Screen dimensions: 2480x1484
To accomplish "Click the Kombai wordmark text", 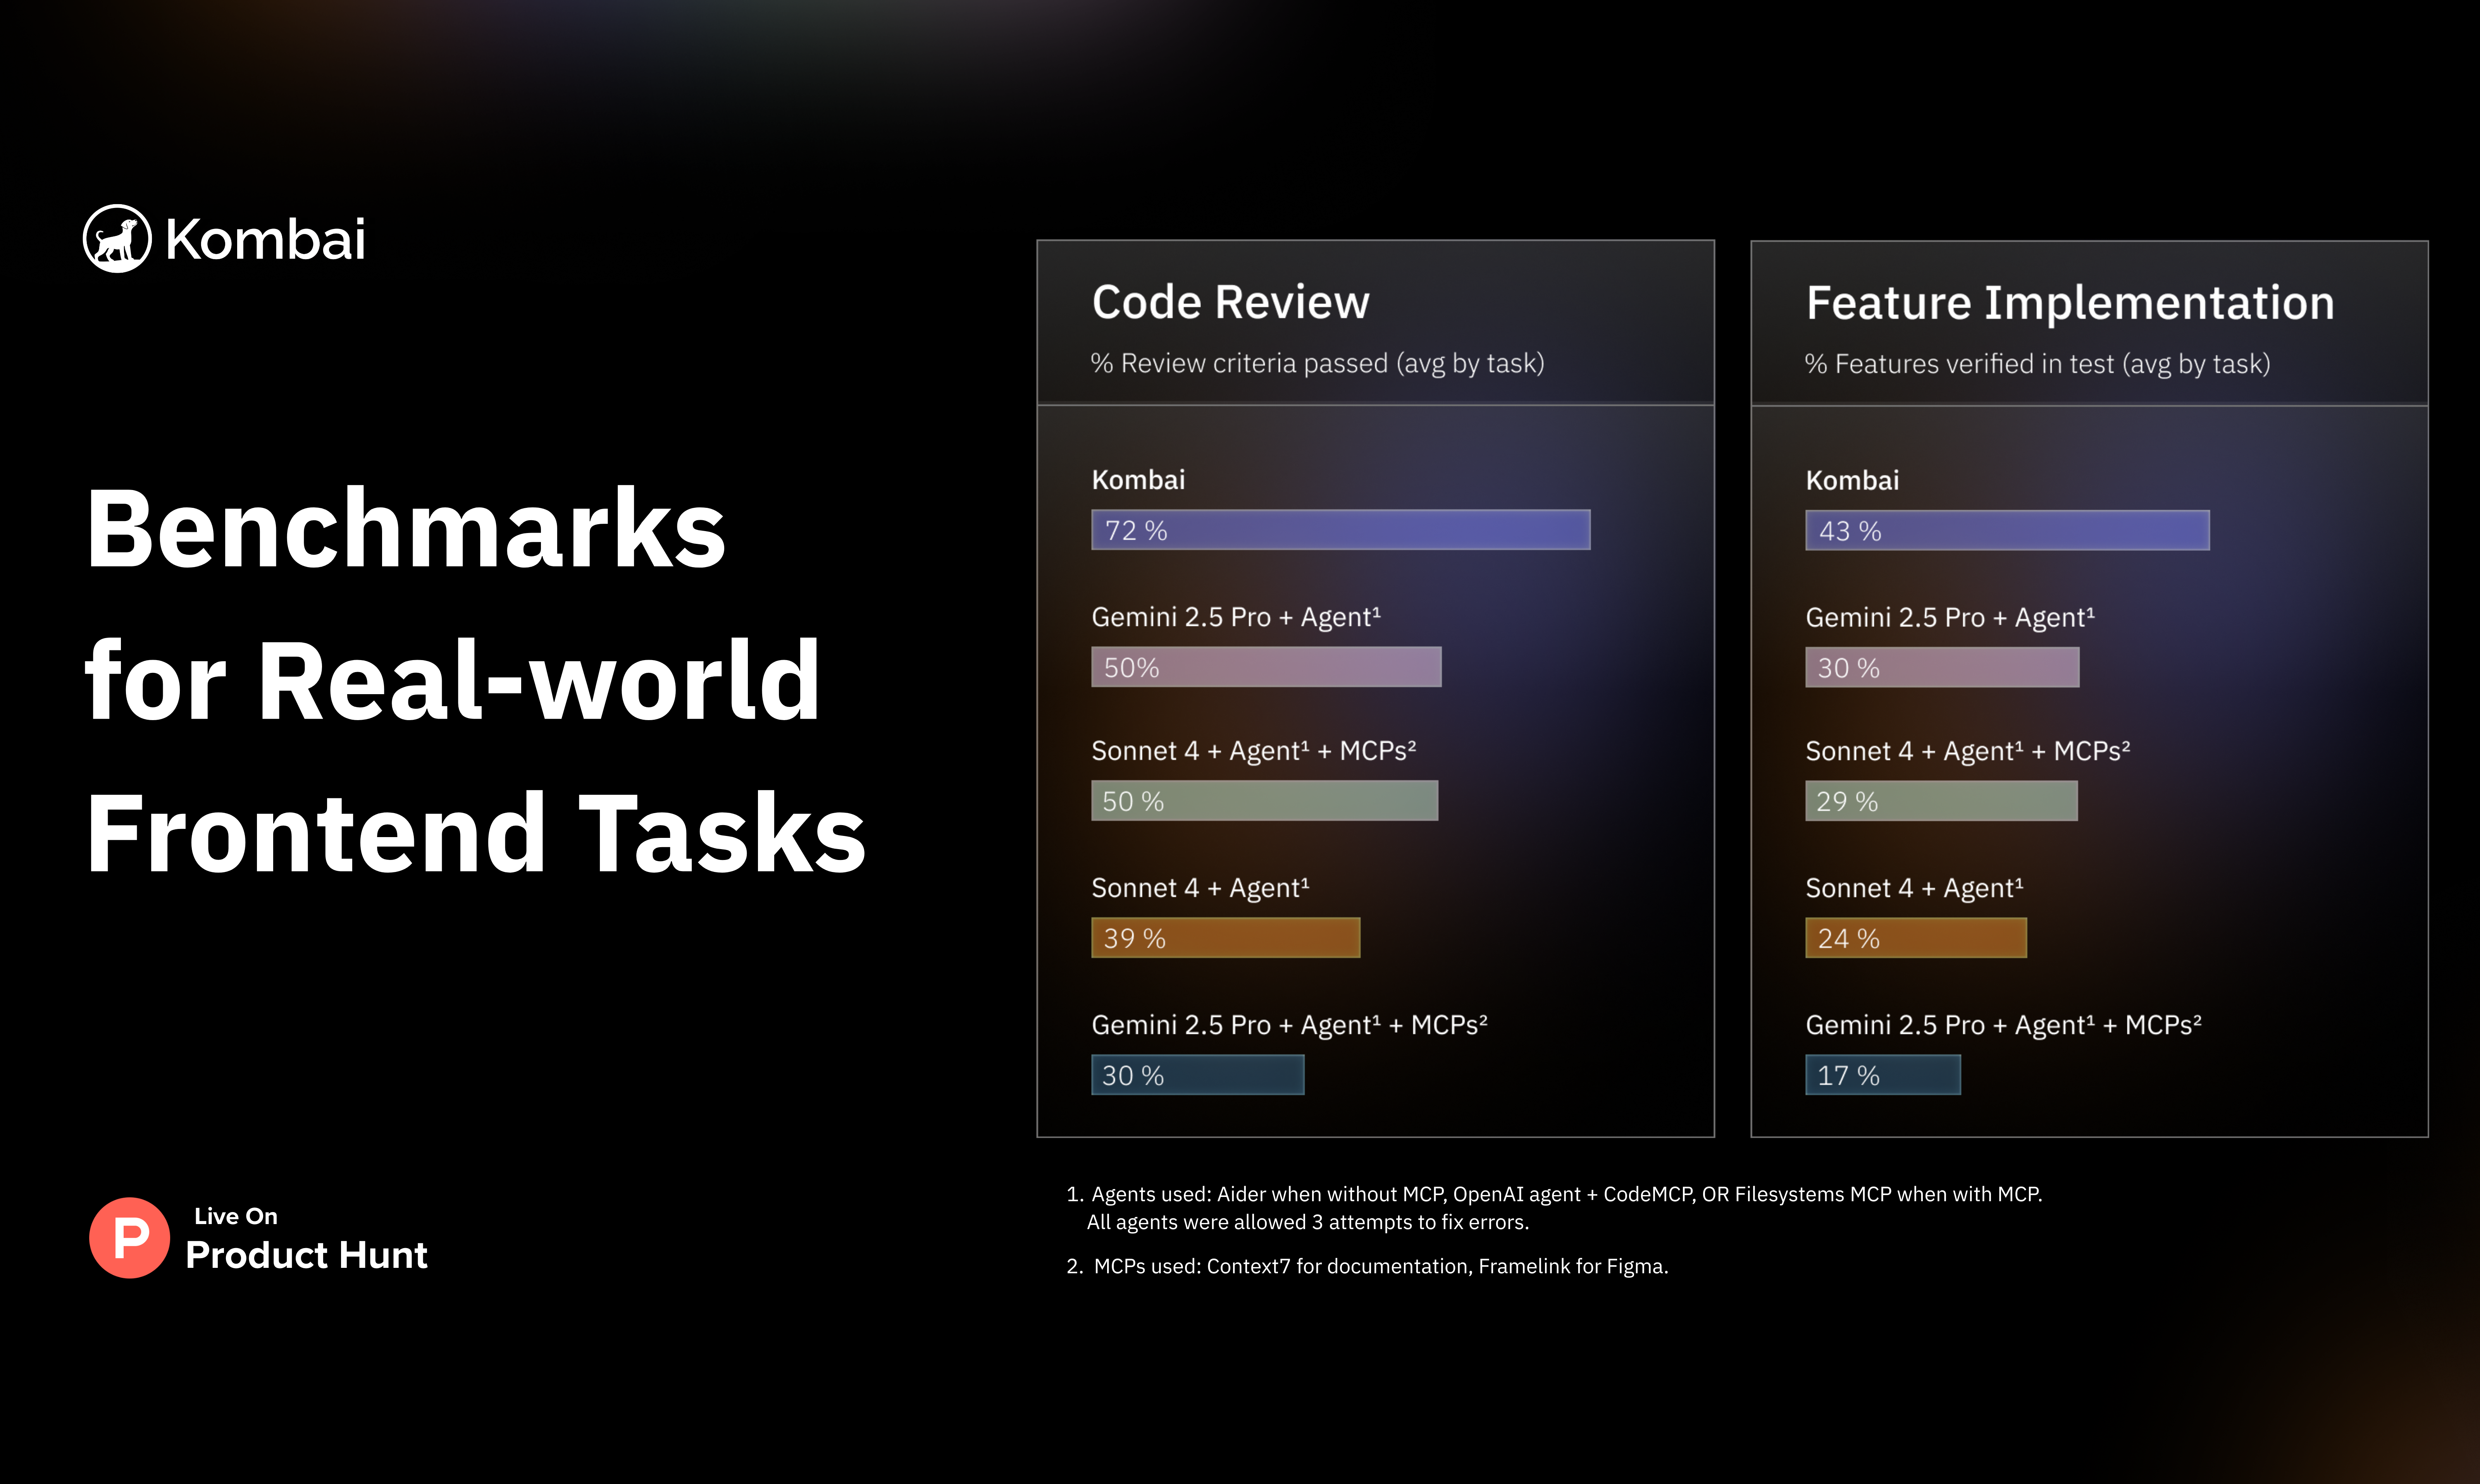I will [265, 240].
